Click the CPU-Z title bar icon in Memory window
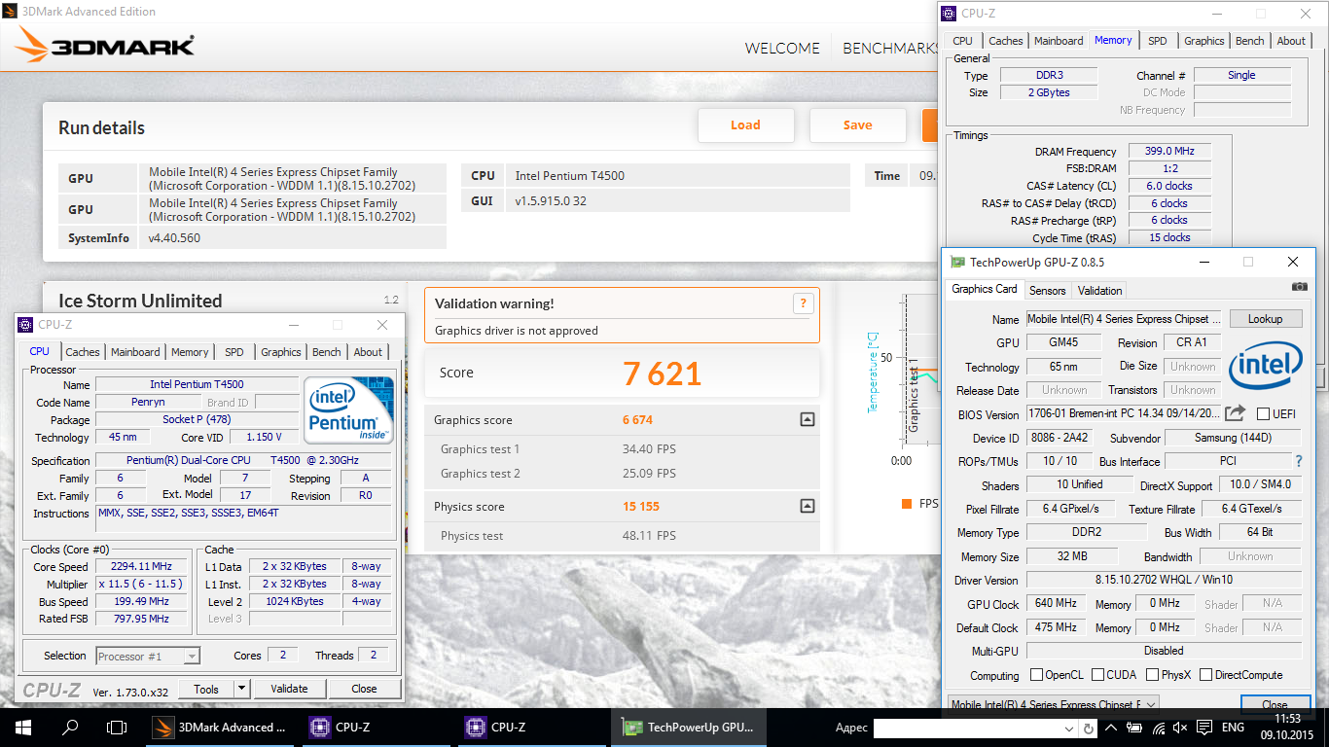The height and width of the screenshot is (747, 1329). pyautogui.click(x=950, y=14)
